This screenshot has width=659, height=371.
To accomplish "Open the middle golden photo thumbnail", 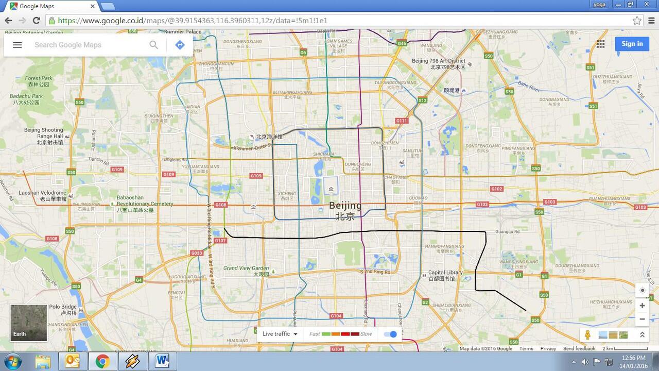I will pos(613,335).
